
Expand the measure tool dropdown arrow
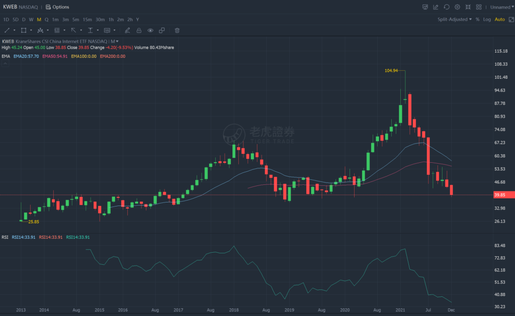pos(98,30)
